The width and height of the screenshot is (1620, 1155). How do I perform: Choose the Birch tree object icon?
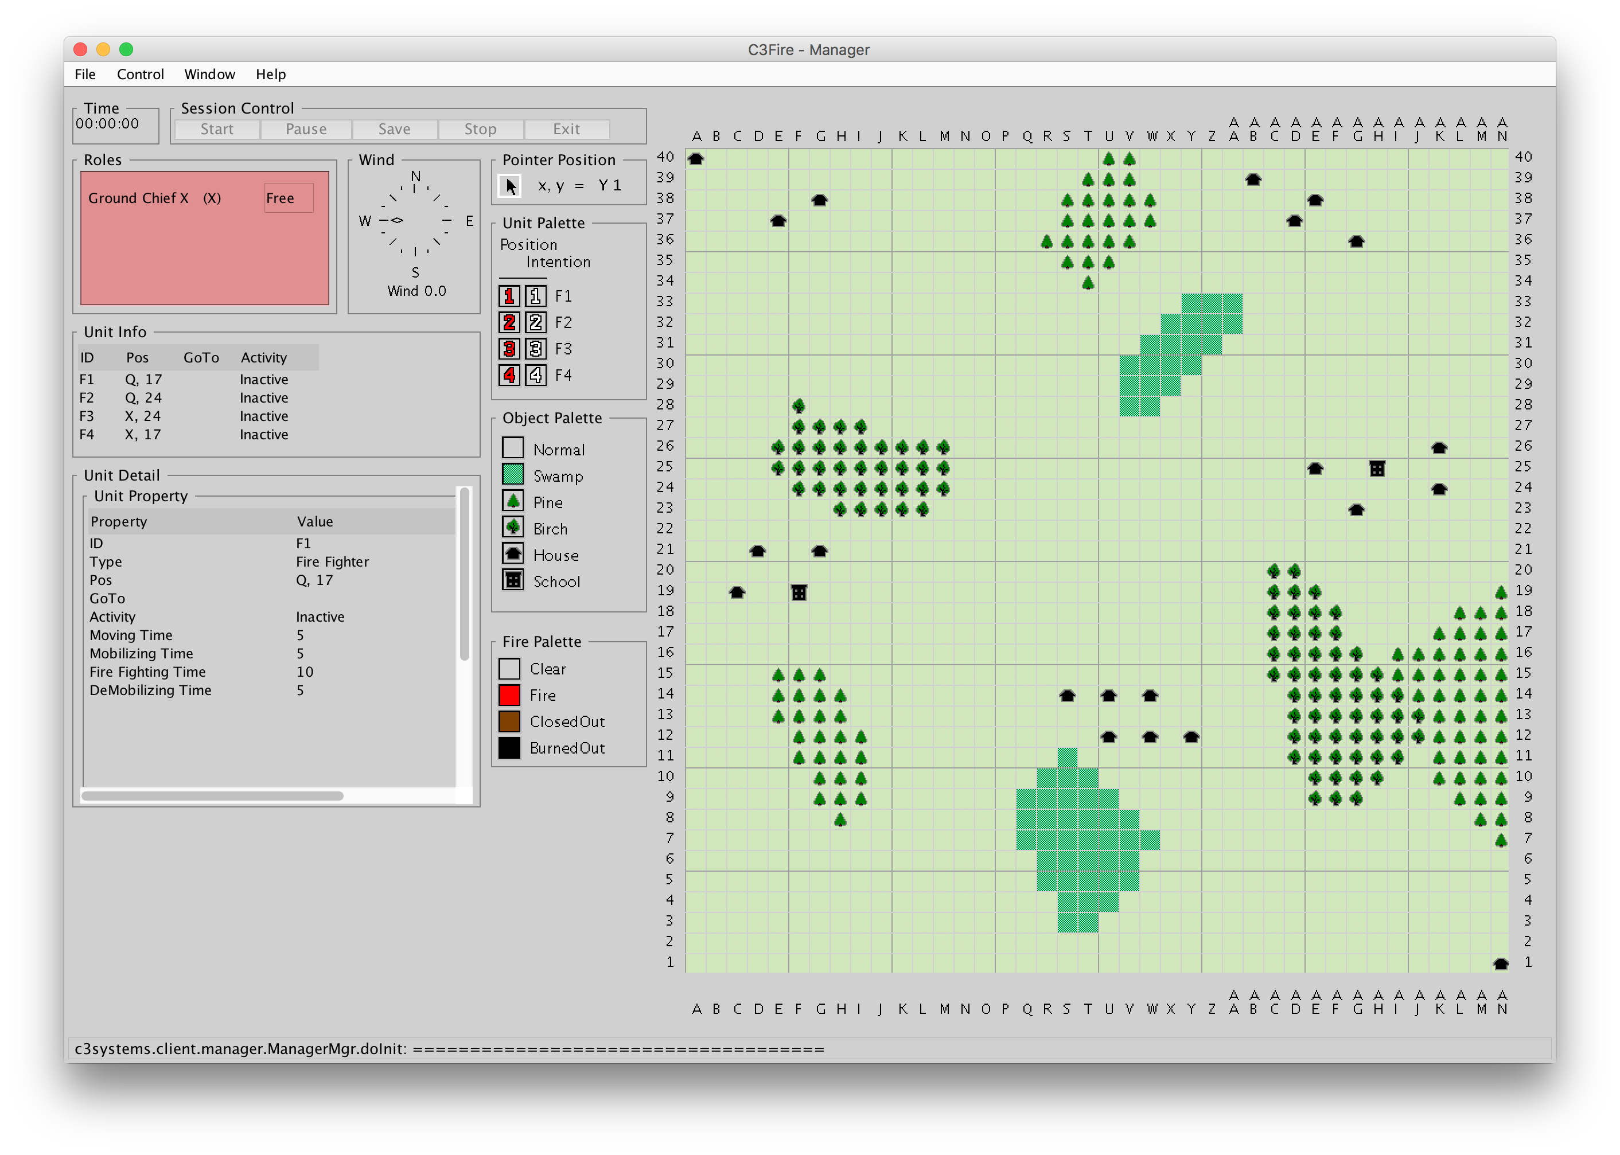coord(512,528)
